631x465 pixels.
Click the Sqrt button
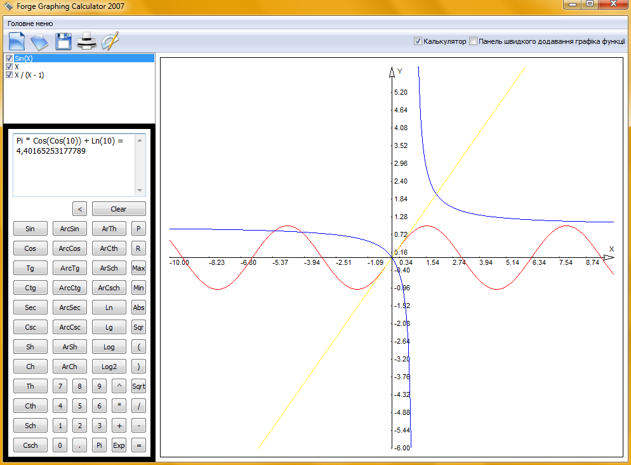[x=138, y=386]
